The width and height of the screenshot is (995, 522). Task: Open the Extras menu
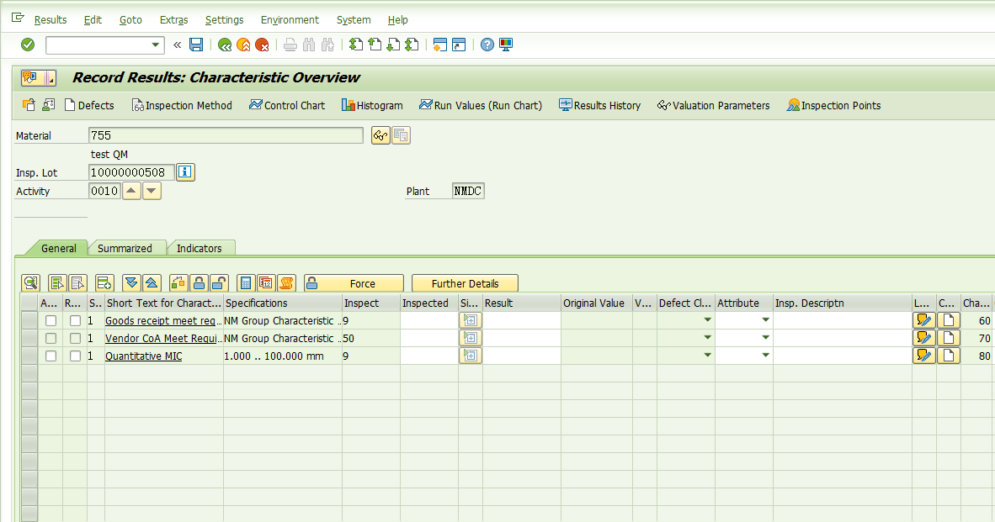173,19
